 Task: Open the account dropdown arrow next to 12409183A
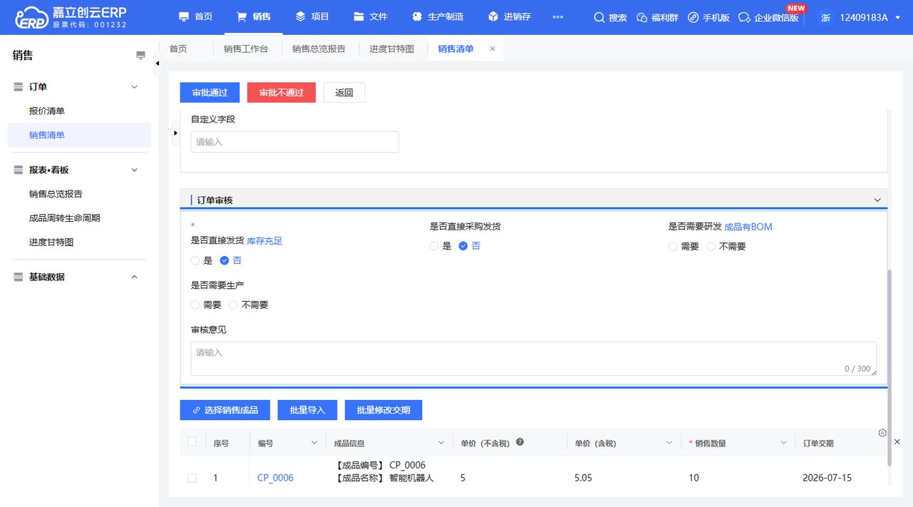[897, 18]
